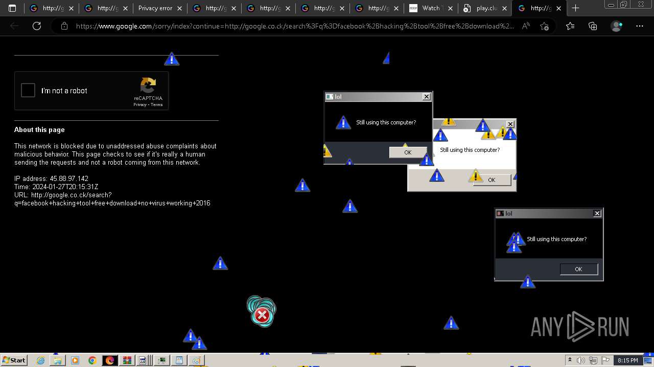654x367 pixels.
Task: Open the Action Center flag icon
Action: [605, 360]
